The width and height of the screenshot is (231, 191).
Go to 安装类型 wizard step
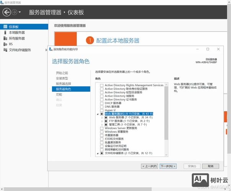tap(62, 78)
